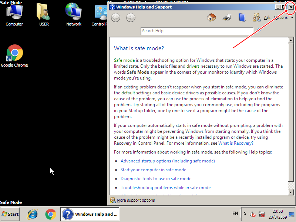Browse Help contents book icon
Image resolution: width=296 pixels, height=222 pixels.
242,17
